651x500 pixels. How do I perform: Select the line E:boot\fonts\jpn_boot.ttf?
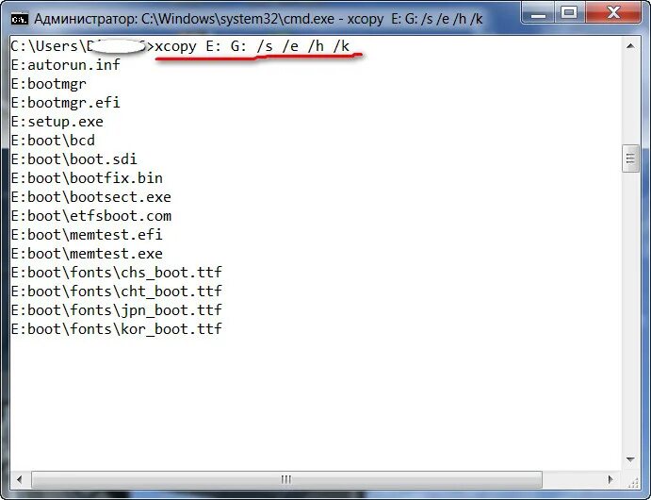[116, 310]
